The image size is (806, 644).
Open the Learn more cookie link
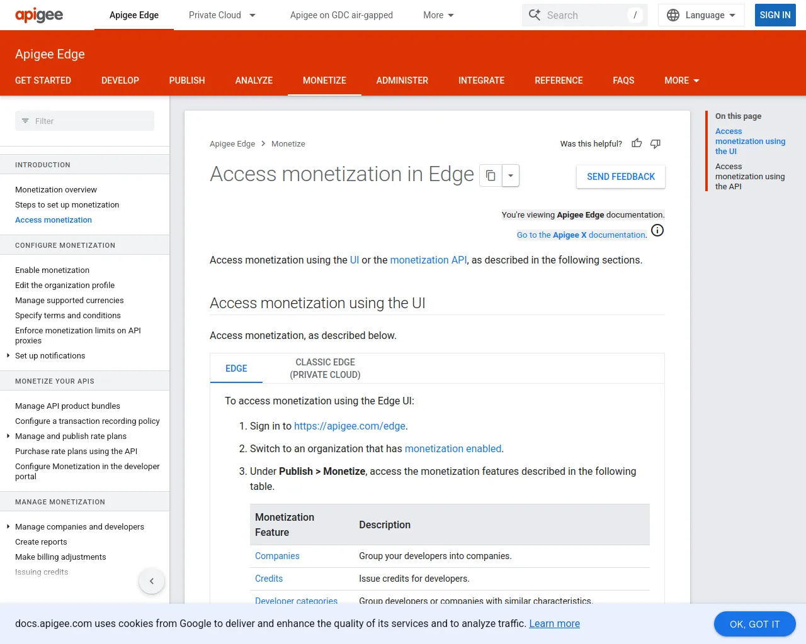point(554,623)
